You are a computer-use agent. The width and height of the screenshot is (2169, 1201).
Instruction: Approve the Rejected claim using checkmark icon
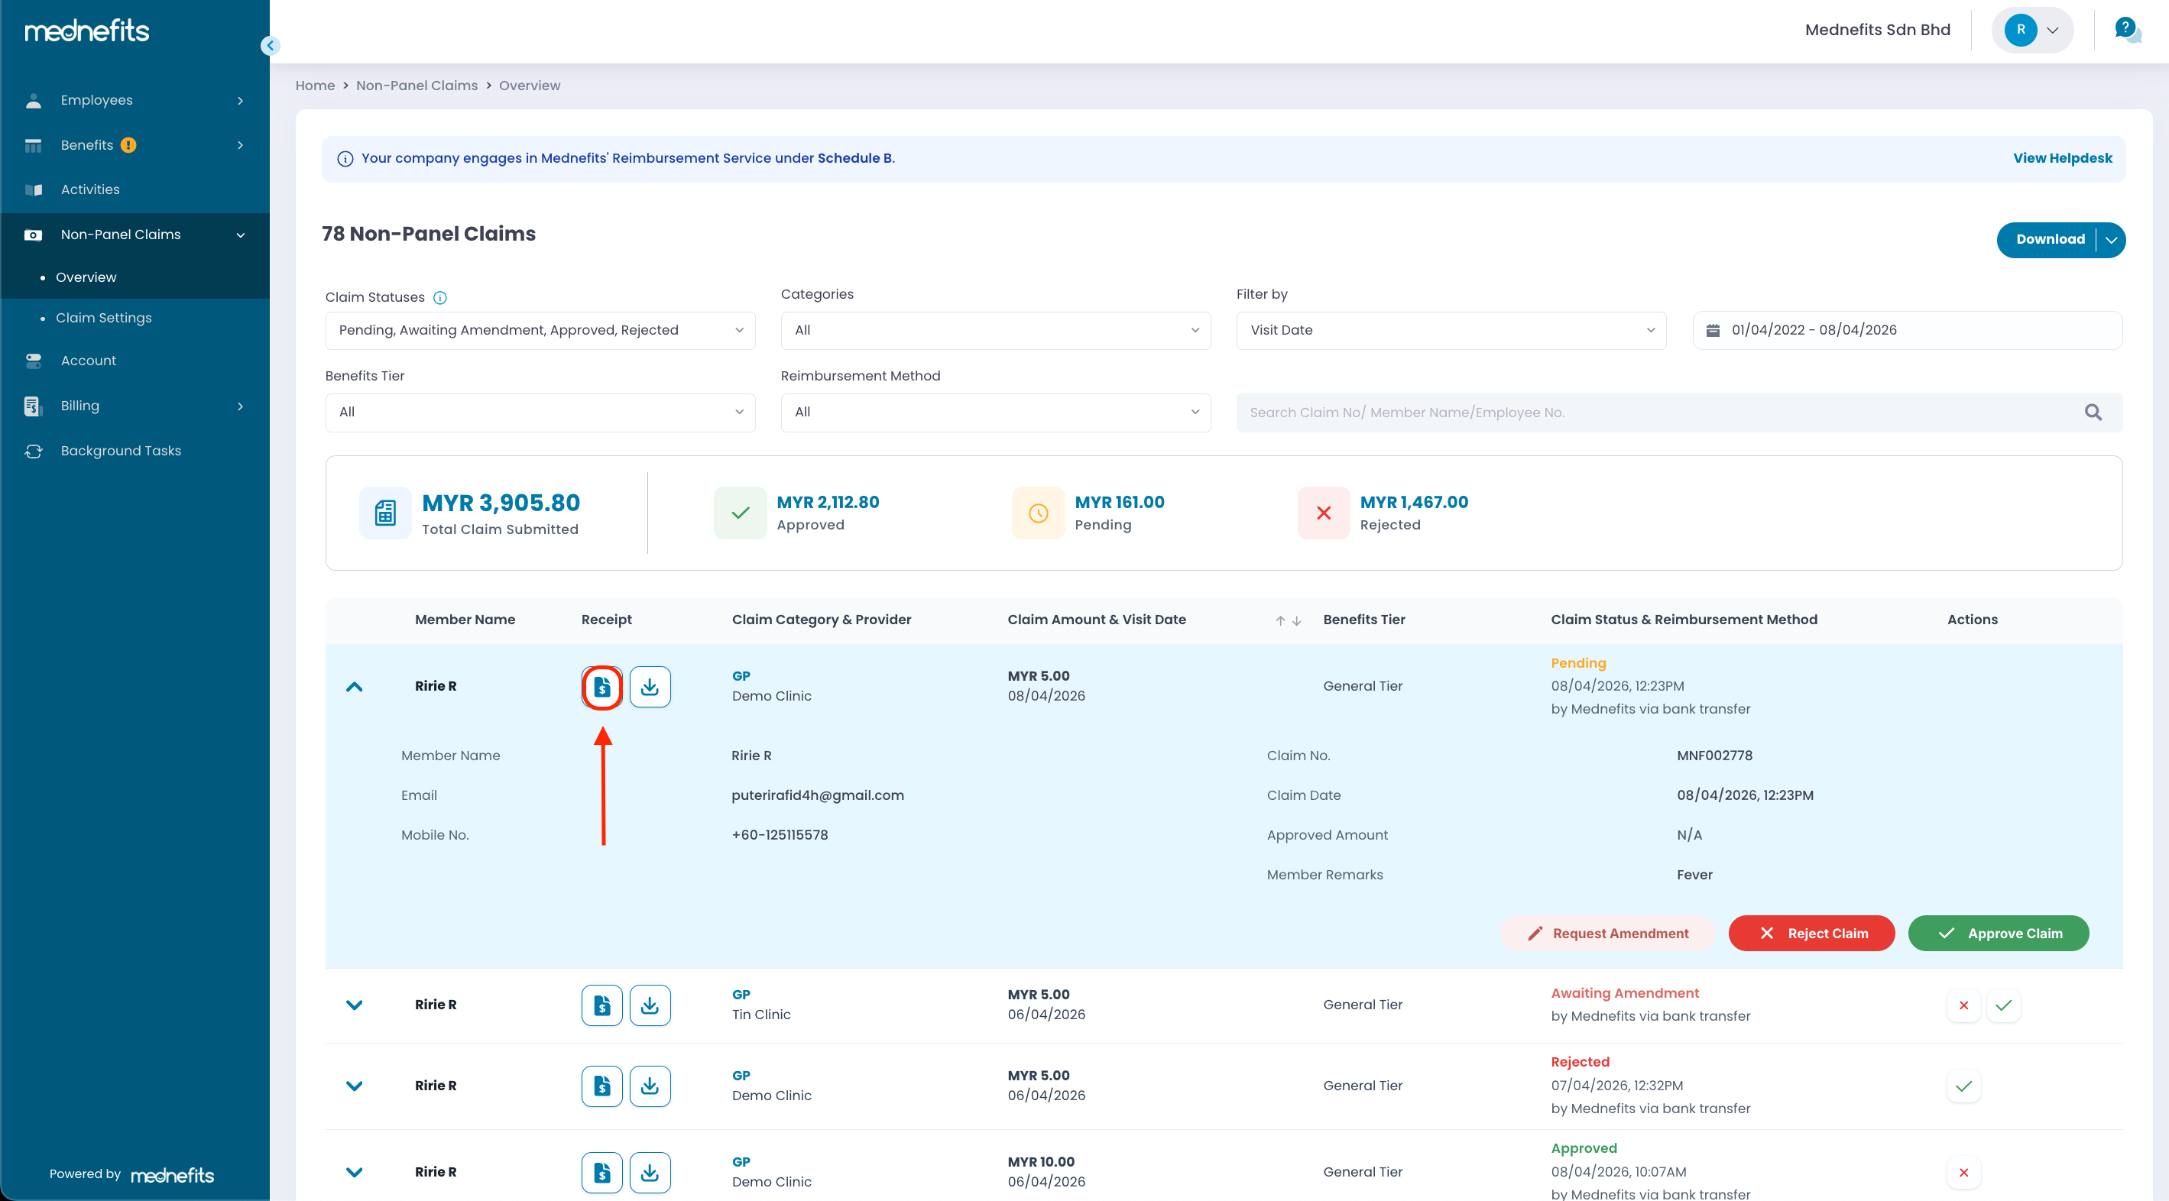tap(1963, 1086)
